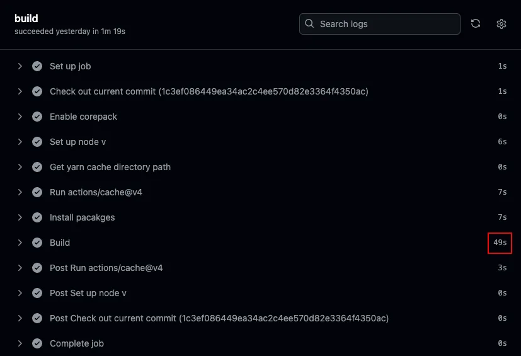This screenshot has width=521, height=356.
Task: Expand the Complete job step chevron
Action: click(x=20, y=343)
